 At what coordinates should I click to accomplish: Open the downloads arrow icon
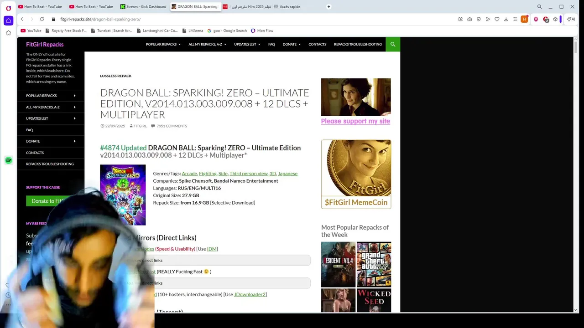coord(506,19)
